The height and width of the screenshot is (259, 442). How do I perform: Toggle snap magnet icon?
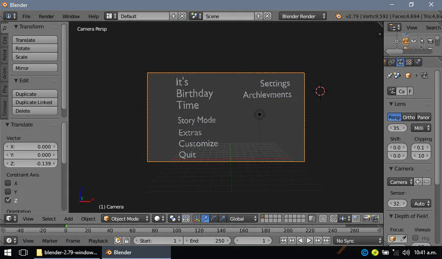(x=333, y=219)
